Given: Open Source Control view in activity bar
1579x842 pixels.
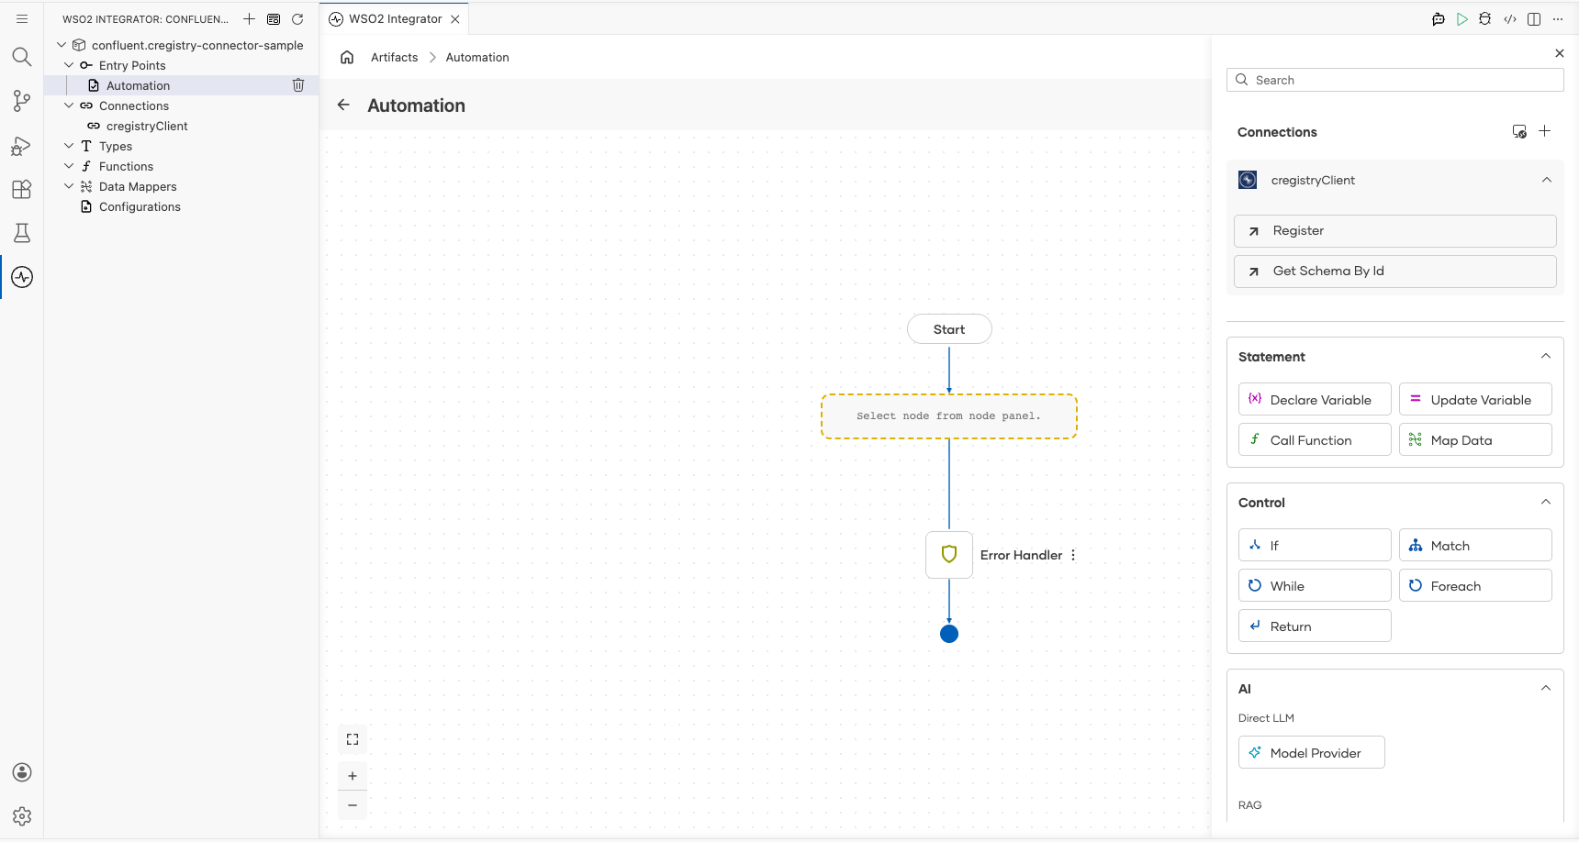Looking at the screenshot, I should click(x=22, y=101).
